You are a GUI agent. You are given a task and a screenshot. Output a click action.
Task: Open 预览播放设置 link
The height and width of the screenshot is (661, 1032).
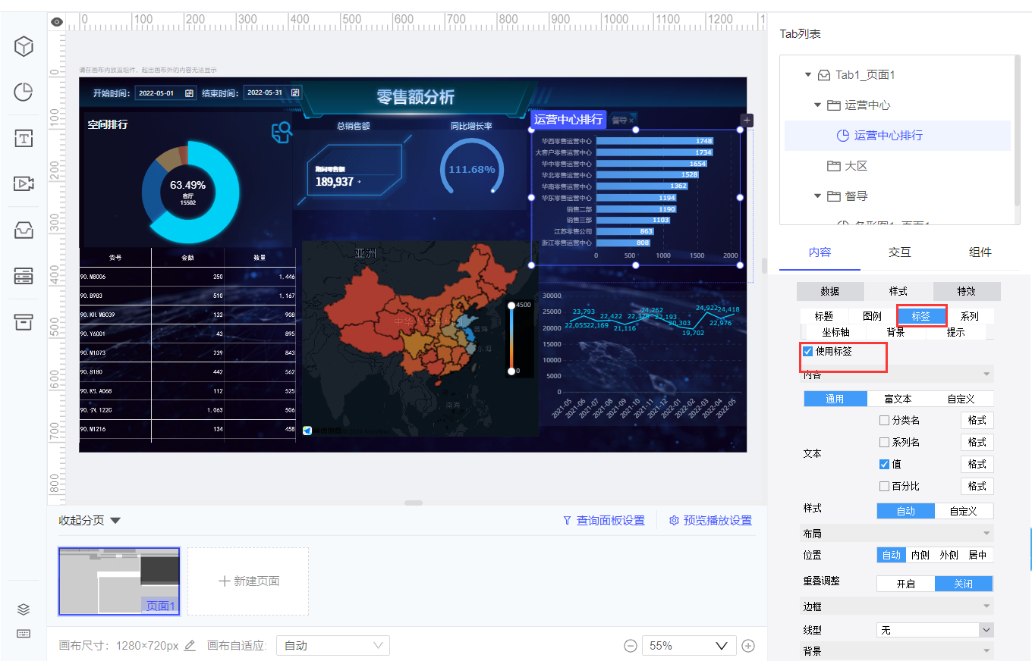pos(710,521)
